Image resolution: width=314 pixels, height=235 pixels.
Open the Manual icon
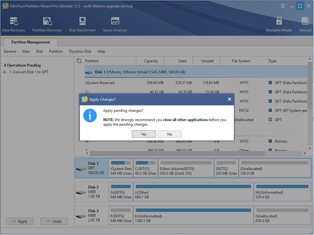pyautogui.click(x=305, y=24)
